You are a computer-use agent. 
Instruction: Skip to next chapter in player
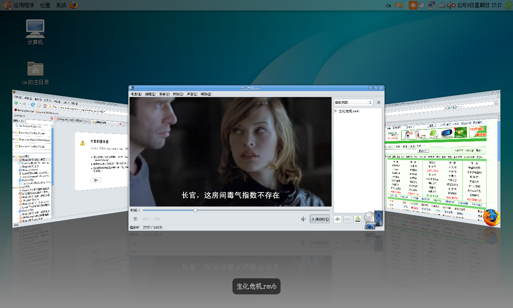pyautogui.click(x=157, y=219)
